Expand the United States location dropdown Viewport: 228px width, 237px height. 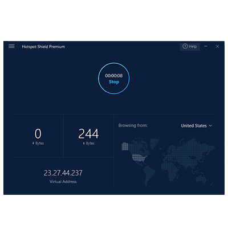[197, 126]
